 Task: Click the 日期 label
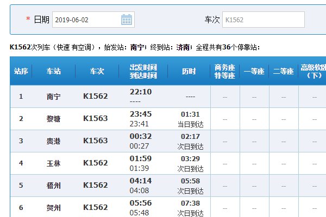tap(42, 20)
